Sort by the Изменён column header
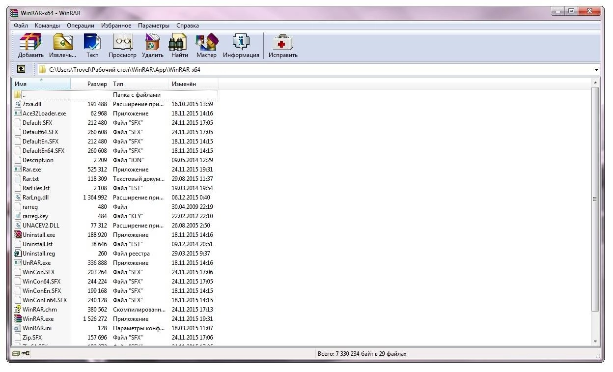The height and width of the screenshot is (372, 613). point(194,84)
